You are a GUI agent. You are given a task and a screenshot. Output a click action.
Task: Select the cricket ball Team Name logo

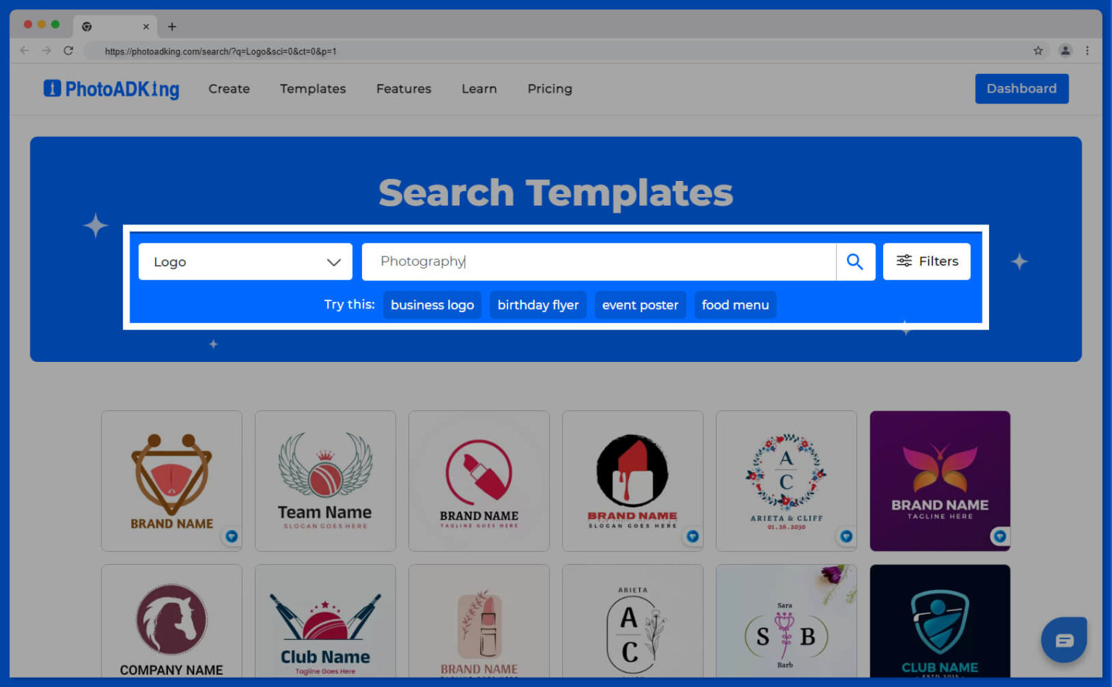tap(325, 481)
